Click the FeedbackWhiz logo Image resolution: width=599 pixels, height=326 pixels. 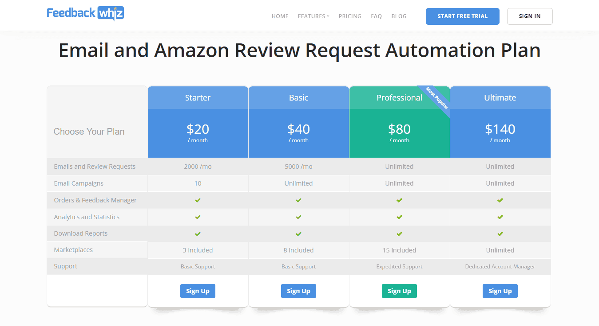click(85, 13)
